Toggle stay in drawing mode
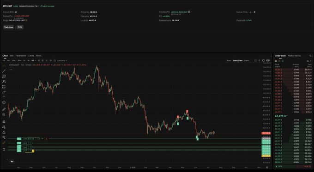314x172 pixels. tap(4, 127)
